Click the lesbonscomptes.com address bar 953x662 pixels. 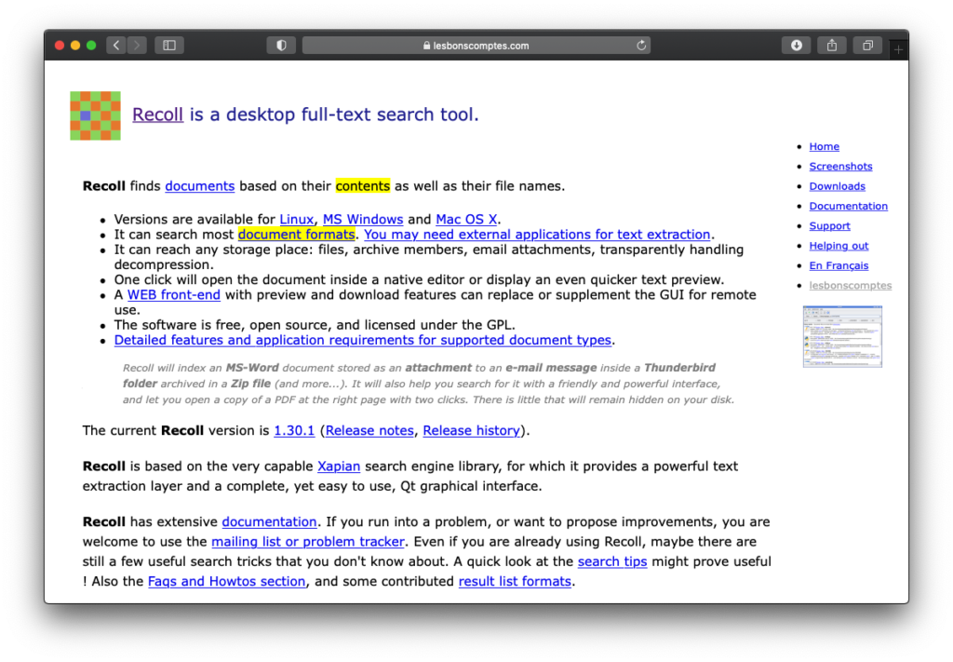click(x=476, y=45)
